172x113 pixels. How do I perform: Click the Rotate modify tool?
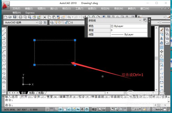point(162,56)
